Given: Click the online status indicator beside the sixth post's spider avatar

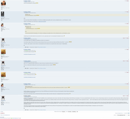Looking at the screenshot, I should [x=1, y=61].
